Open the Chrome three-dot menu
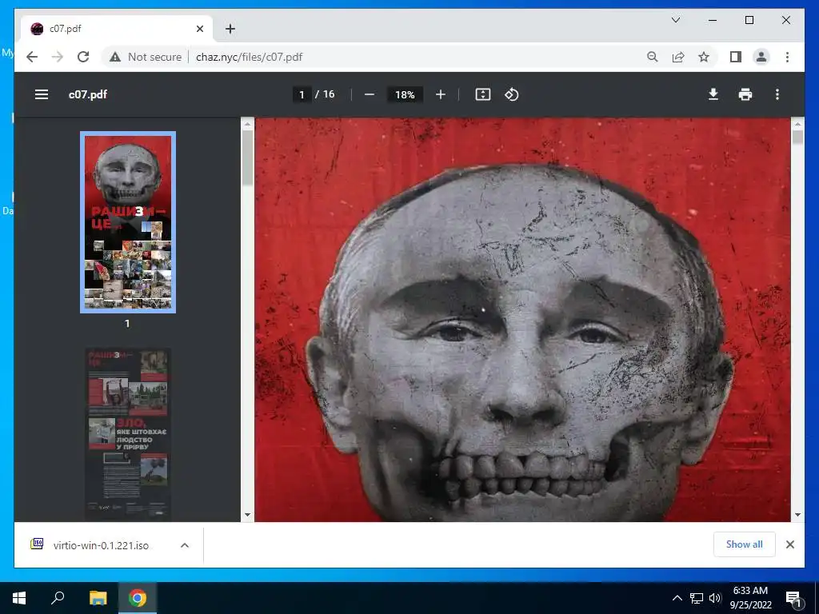 (787, 57)
